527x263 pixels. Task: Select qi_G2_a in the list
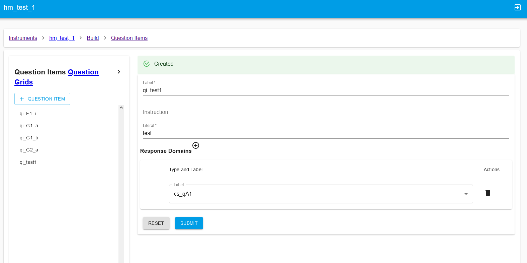click(x=29, y=150)
